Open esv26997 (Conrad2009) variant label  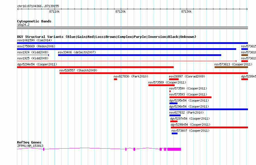187,76
